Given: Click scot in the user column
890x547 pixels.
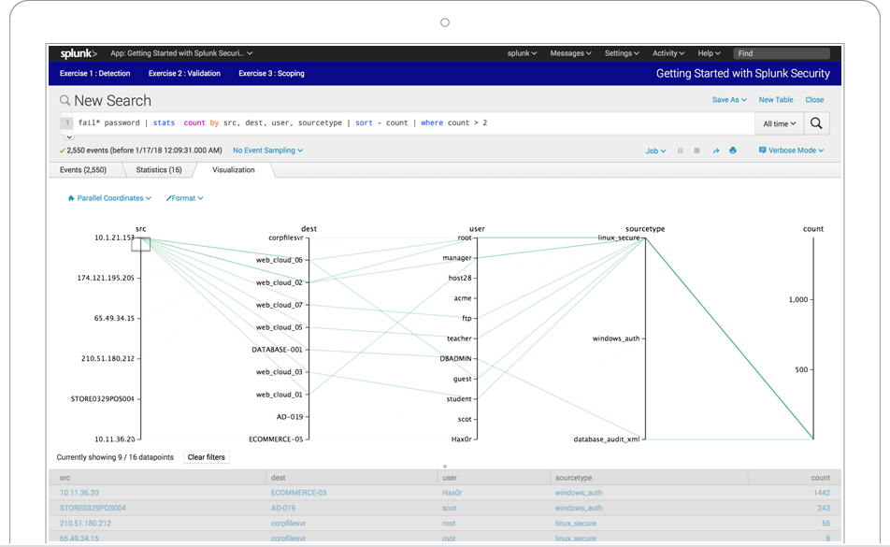Looking at the screenshot, I should [x=449, y=509].
